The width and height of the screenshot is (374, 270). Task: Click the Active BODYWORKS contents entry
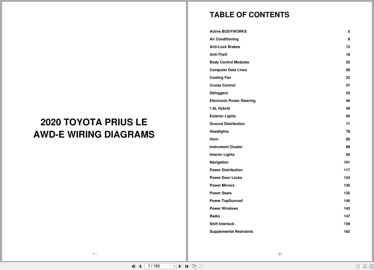[x=228, y=31]
